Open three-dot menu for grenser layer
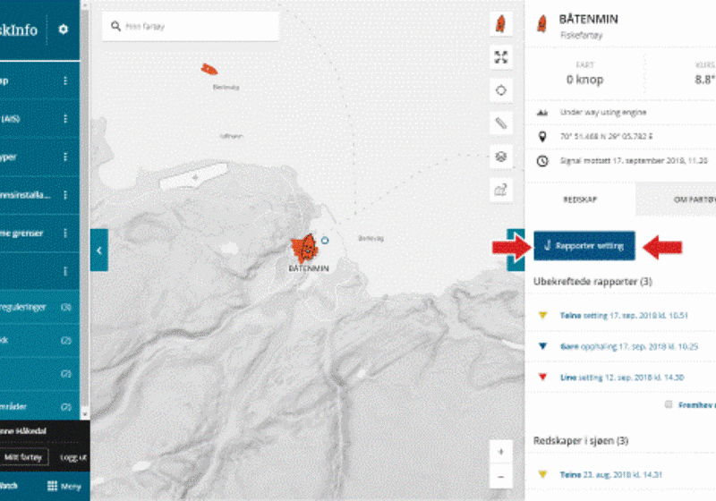 click(x=64, y=234)
